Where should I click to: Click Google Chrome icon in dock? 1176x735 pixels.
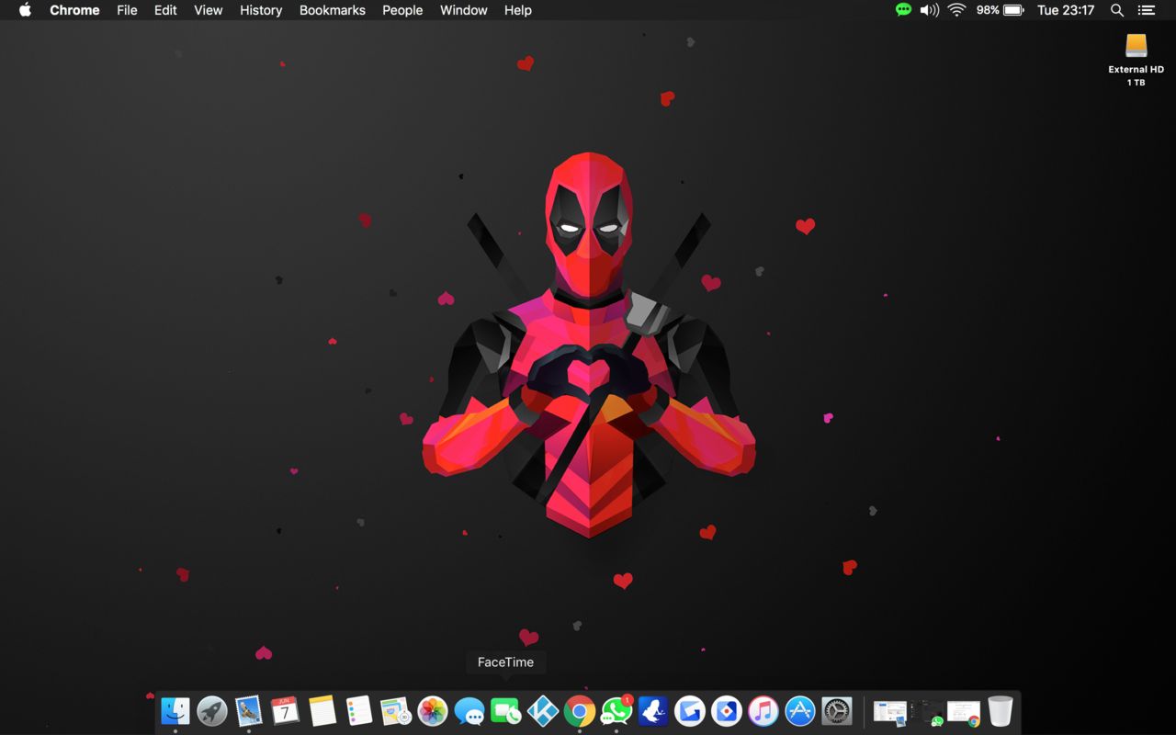click(x=580, y=710)
